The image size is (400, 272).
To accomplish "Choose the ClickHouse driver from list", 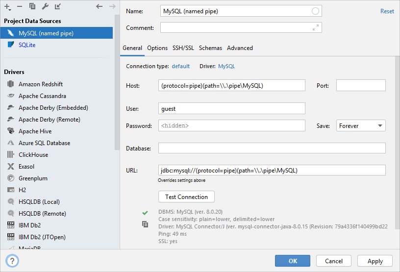I will [33, 155].
